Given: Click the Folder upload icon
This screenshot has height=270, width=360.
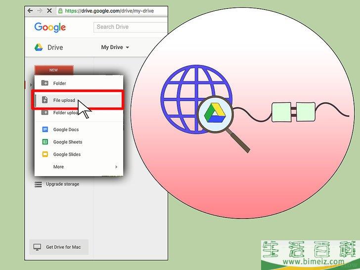Looking at the screenshot, I should coord(45,112).
